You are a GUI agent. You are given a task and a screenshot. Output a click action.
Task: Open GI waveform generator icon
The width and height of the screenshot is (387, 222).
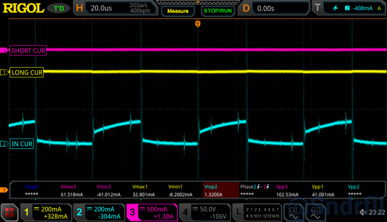[293, 212]
